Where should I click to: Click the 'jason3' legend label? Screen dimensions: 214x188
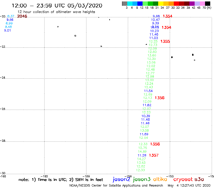pos(142,179)
